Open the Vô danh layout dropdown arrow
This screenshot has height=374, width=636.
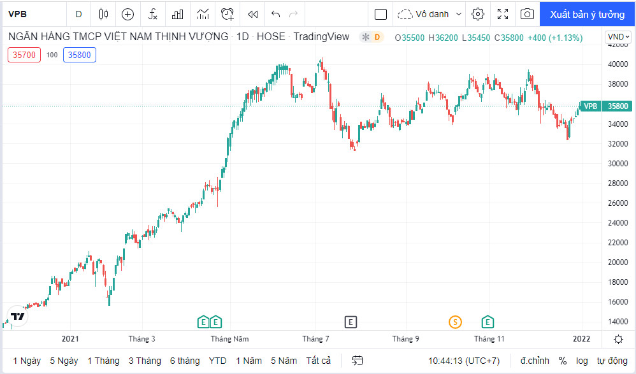(459, 14)
